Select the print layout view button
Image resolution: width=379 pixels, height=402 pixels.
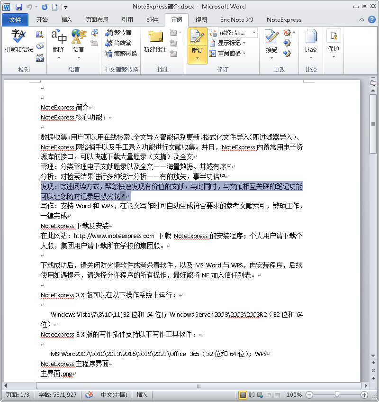[x=243, y=395]
